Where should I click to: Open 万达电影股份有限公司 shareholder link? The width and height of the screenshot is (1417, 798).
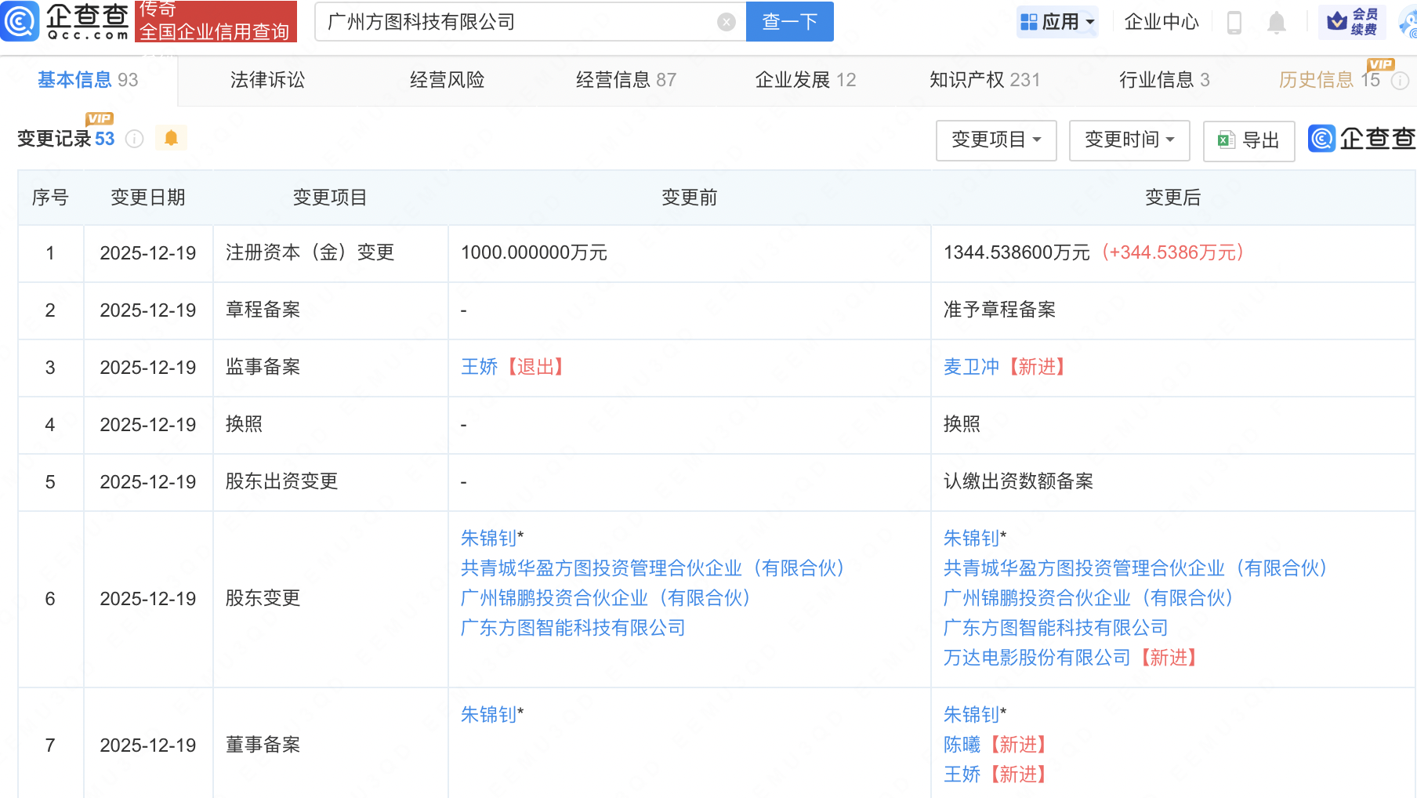pyautogui.click(x=1036, y=658)
